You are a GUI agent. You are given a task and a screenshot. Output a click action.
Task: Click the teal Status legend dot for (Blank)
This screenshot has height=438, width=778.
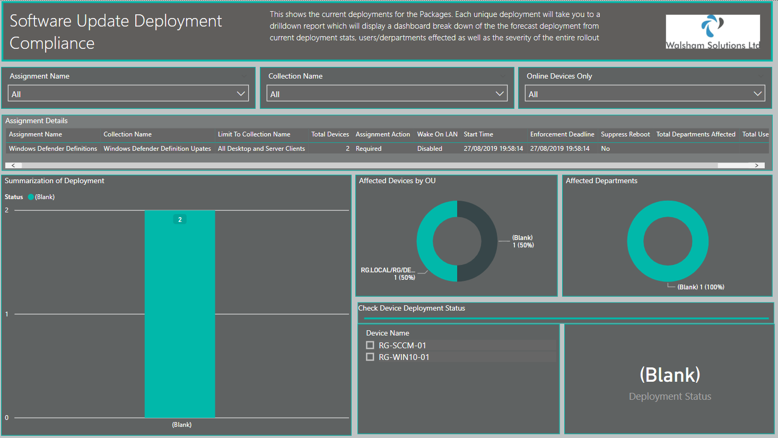pos(31,197)
